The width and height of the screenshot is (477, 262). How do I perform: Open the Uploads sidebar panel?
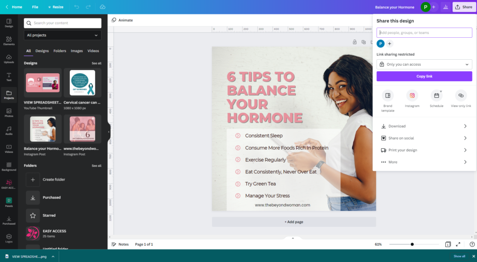point(9,59)
